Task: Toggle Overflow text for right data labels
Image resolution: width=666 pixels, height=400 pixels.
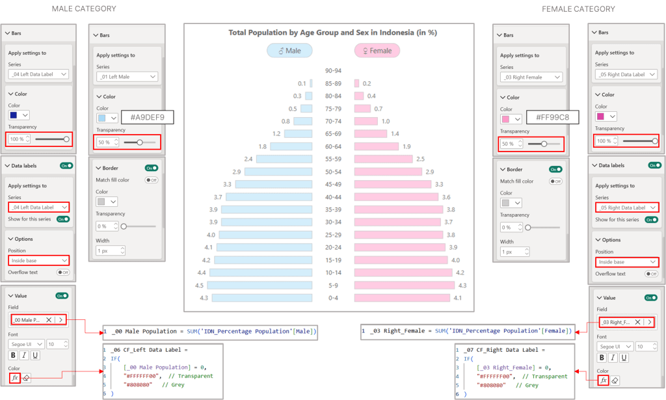Action: coord(652,274)
